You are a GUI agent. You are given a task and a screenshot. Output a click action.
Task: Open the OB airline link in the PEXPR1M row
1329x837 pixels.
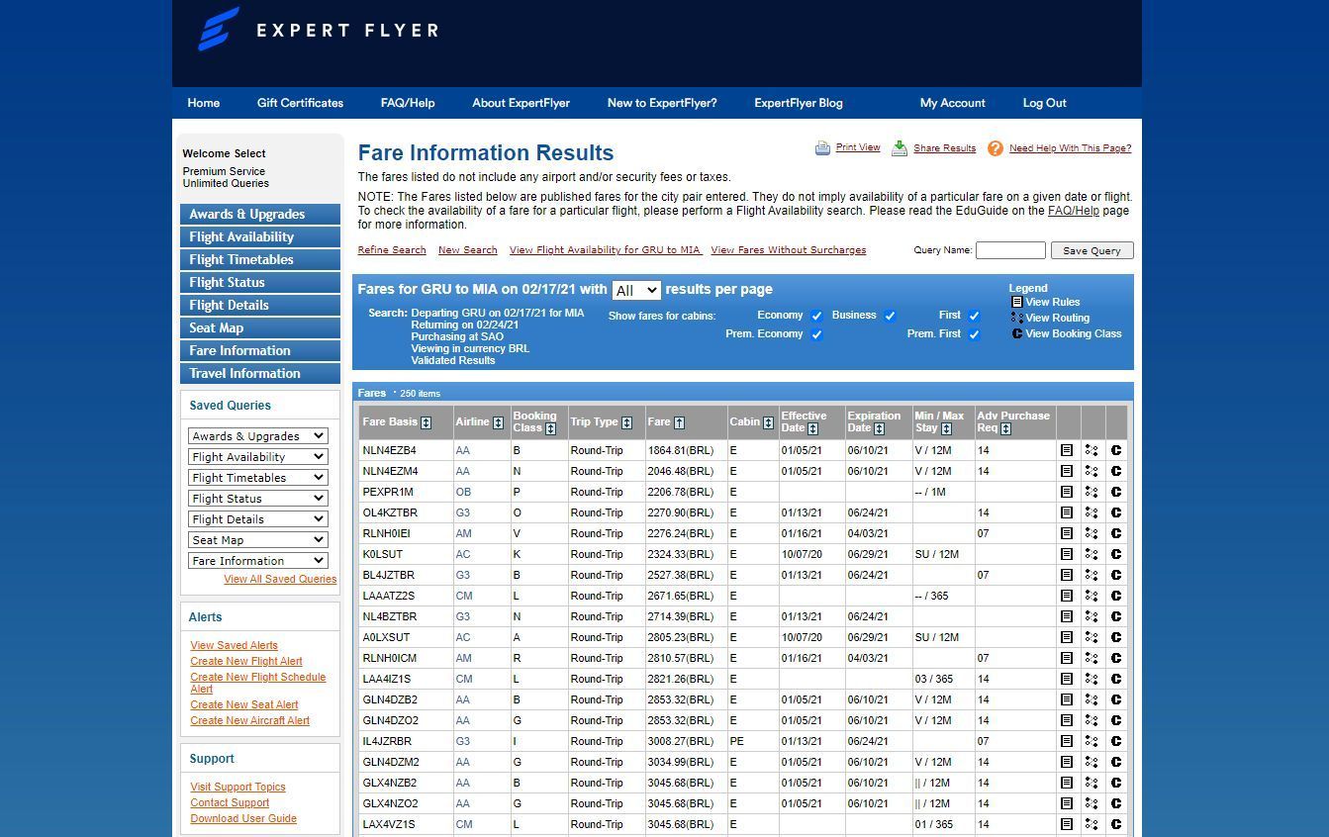(463, 492)
